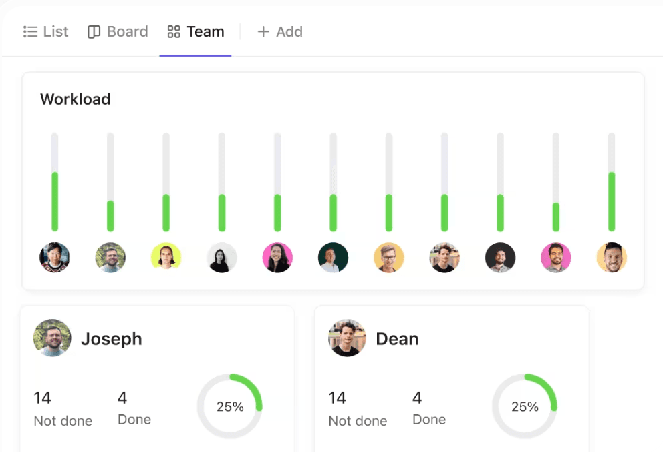Click the Workload panel title

tap(75, 99)
